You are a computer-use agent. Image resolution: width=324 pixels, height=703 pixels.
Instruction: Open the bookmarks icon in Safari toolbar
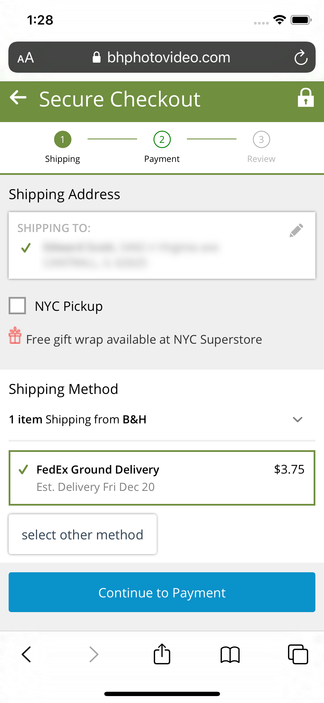pos(230,654)
